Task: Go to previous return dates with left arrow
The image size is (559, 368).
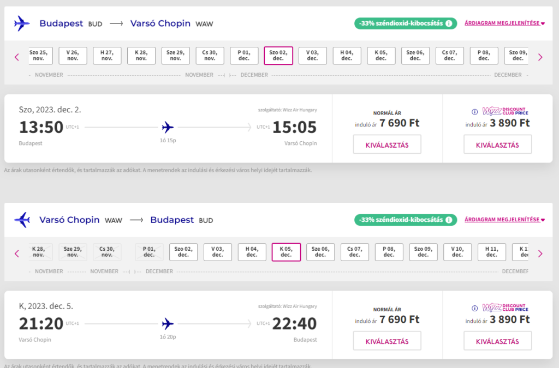Action: point(17,254)
